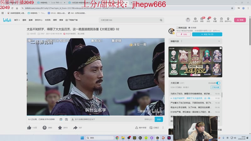Click 订阅合集 button

[x=215, y=87]
